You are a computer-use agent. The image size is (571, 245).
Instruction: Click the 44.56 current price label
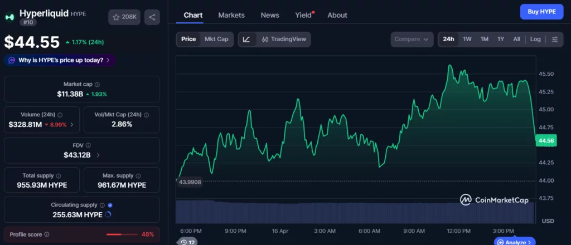click(546, 141)
